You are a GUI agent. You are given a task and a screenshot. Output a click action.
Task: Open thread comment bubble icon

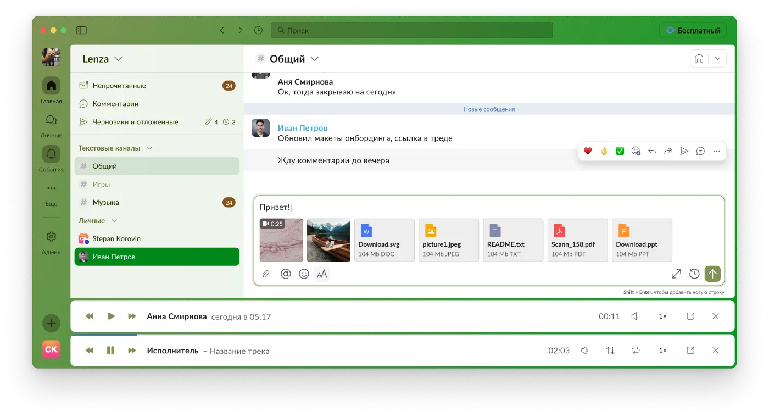click(x=700, y=151)
